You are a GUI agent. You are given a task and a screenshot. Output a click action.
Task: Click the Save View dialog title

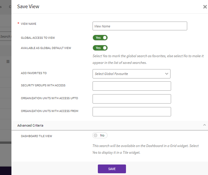click(x=28, y=6)
